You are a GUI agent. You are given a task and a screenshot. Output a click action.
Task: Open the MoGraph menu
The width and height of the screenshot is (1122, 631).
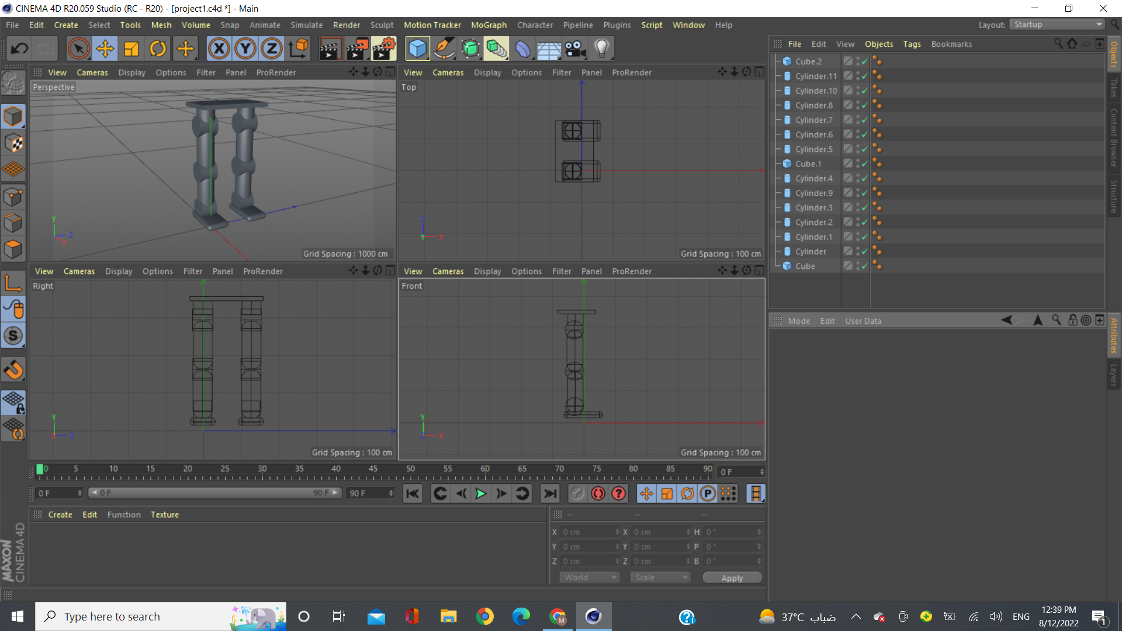tap(489, 25)
